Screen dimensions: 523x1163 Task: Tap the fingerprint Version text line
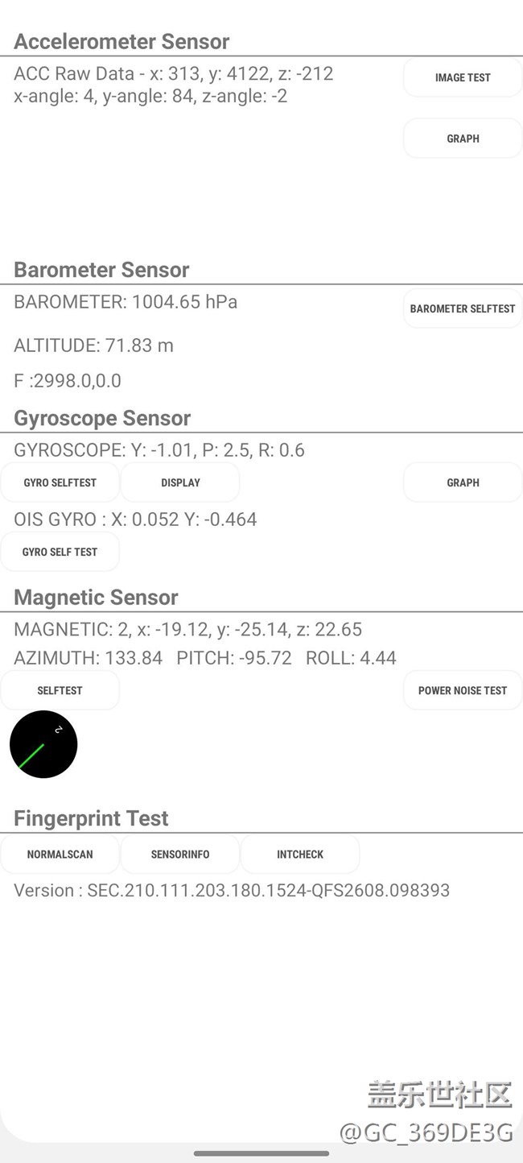[232, 890]
